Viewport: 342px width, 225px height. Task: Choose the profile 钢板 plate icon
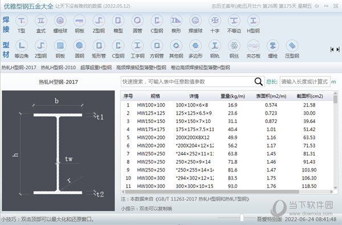pyautogui.click(x=60, y=46)
